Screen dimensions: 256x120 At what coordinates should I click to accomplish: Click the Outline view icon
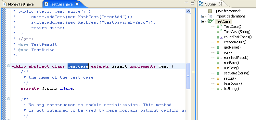pyautogui.click(x=201, y=4)
